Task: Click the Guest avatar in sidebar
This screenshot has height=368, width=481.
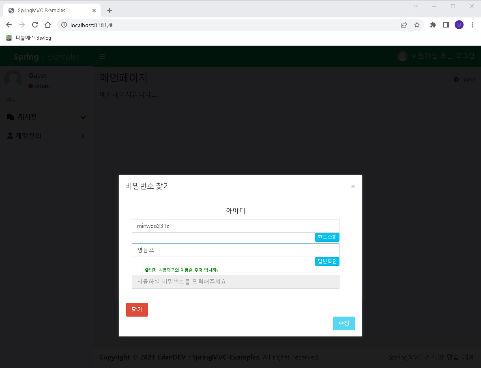Action: pyautogui.click(x=13, y=79)
